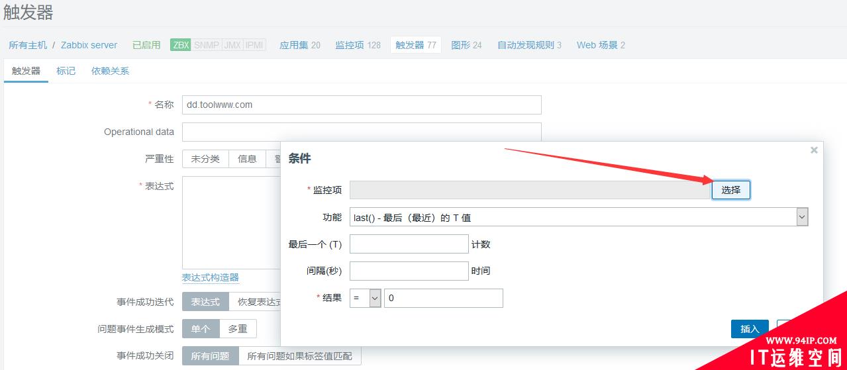The width and height of the screenshot is (847, 370).
Task: Go to 应用集 20
Action: 299,45
